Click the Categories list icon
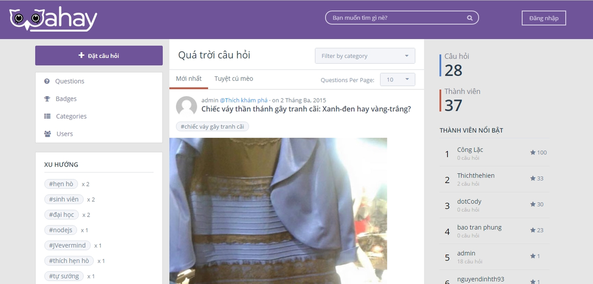The width and height of the screenshot is (593, 284). coord(47,116)
